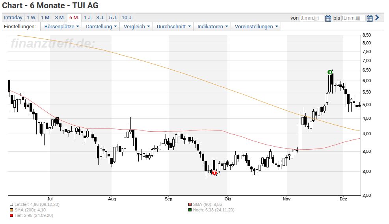The height and width of the screenshot is (224, 389).
Task: Click the 2,50 price axis label
Action: click(367, 195)
